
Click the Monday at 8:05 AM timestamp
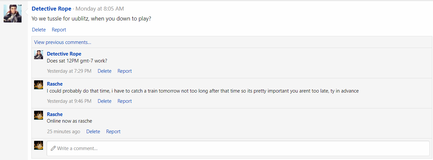[100, 9]
